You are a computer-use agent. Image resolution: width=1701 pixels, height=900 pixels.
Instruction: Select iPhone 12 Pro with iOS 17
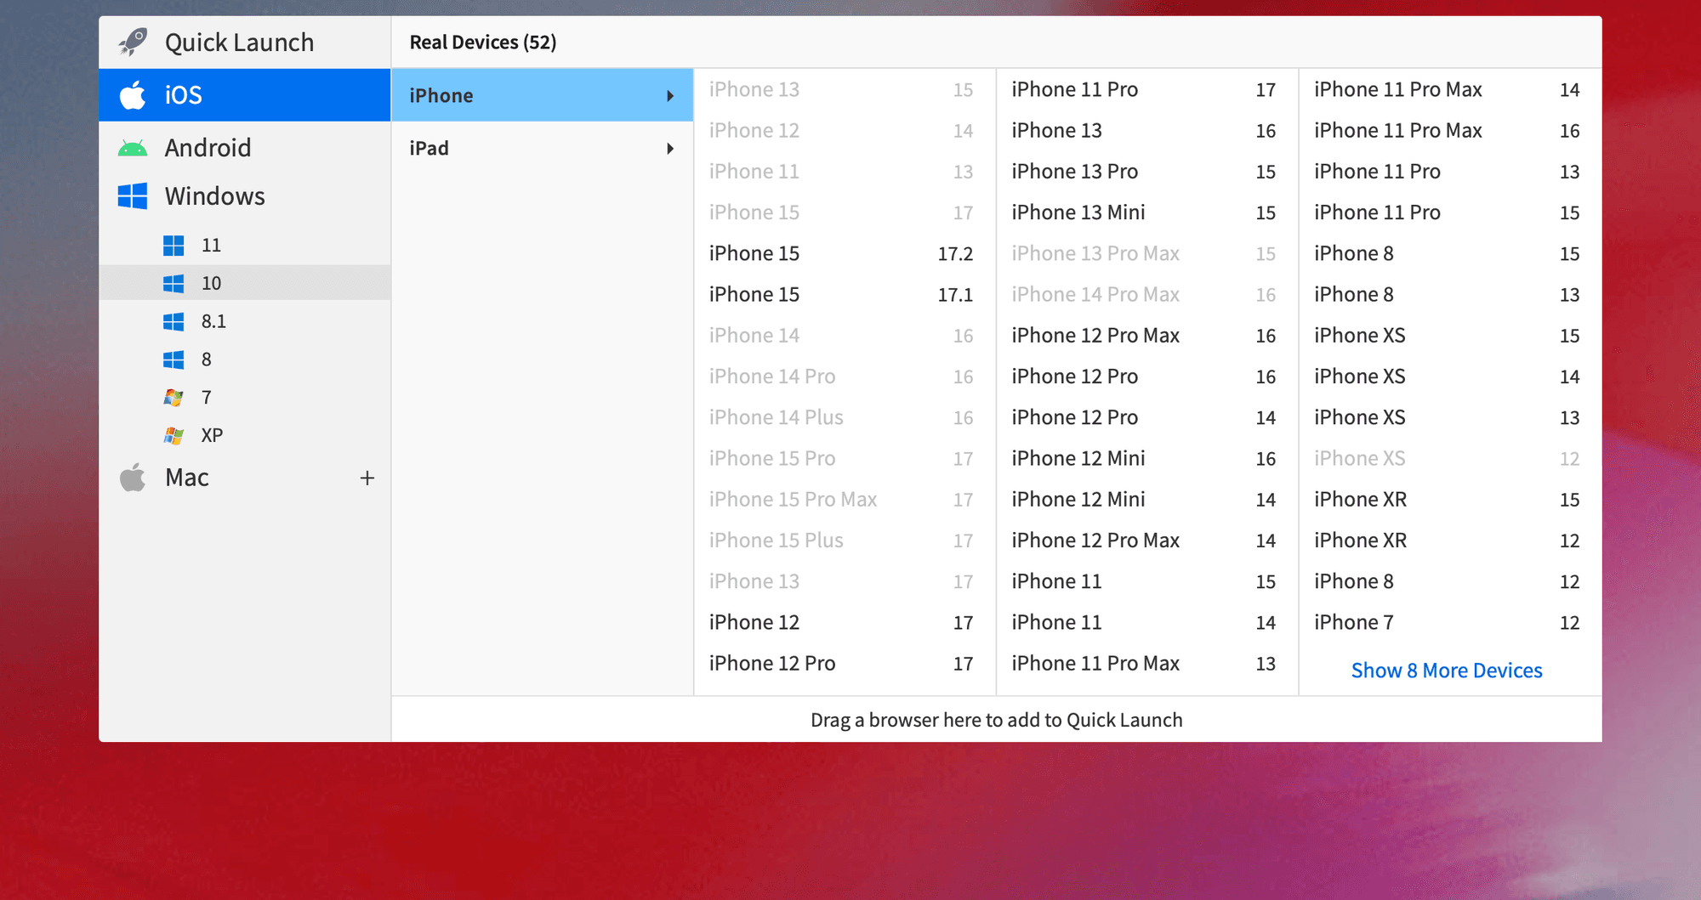pyautogui.click(x=845, y=663)
